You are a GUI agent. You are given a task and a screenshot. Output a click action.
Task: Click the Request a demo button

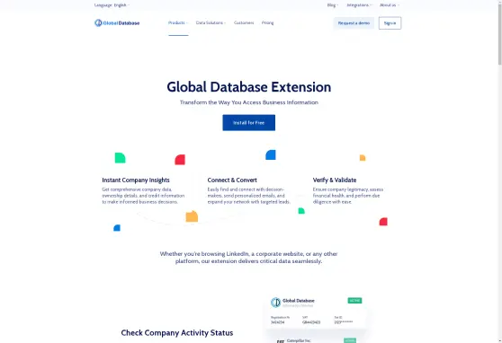pyautogui.click(x=354, y=23)
